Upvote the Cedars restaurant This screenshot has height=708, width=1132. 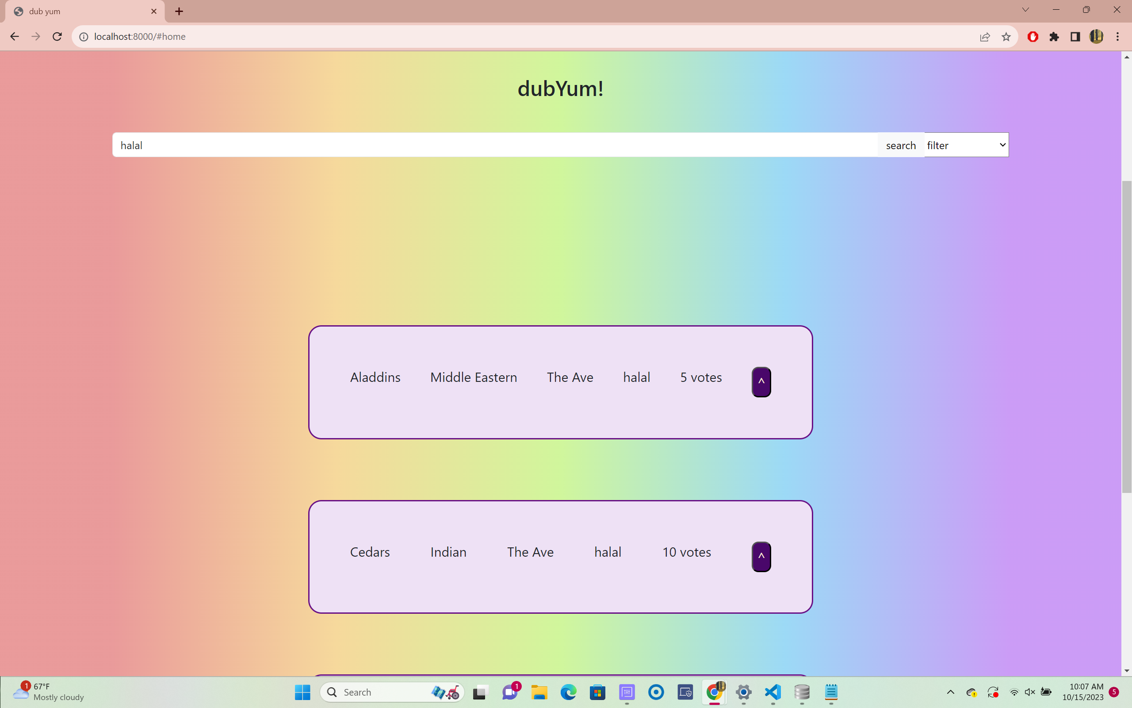pos(761,556)
